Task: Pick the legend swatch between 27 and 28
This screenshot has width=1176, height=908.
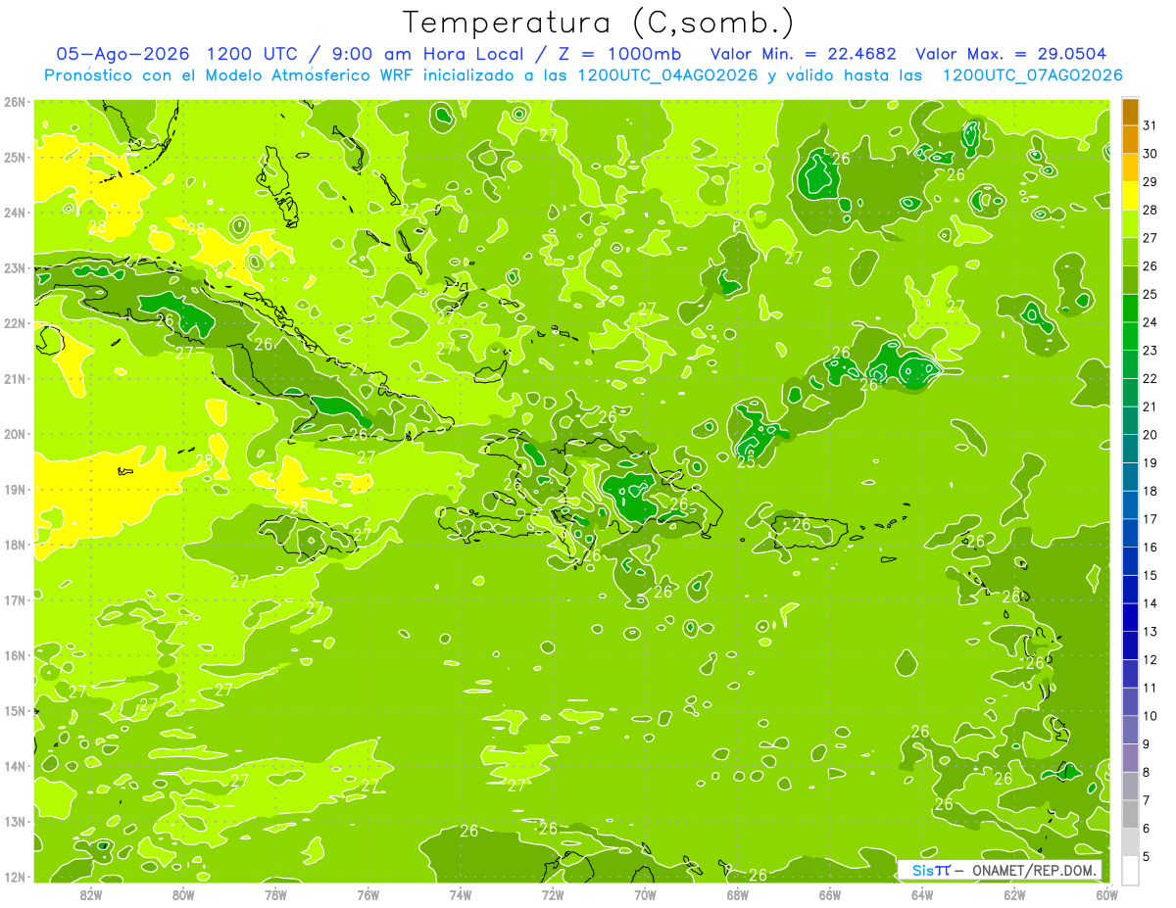Action: click(x=1130, y=223)
